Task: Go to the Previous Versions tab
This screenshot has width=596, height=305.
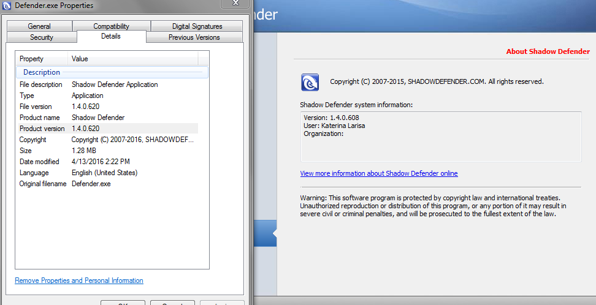Action: [194, 37]
